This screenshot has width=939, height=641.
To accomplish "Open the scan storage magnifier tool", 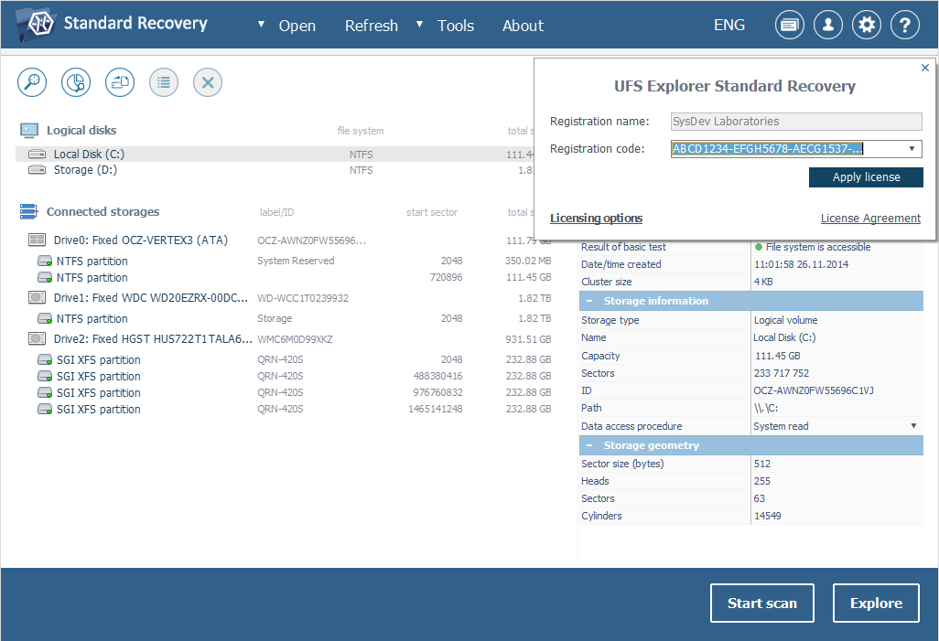I will click(x=32, y=82).
